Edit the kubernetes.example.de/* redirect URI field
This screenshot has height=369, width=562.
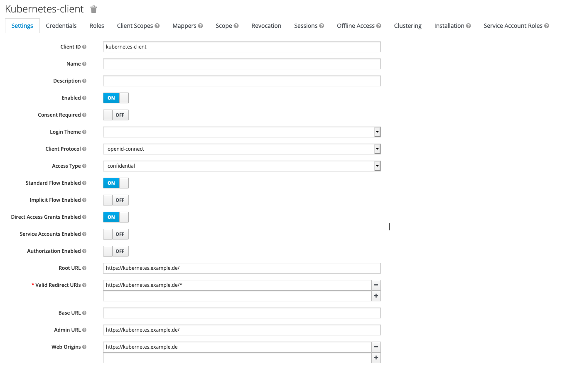(x=237, y=285)
